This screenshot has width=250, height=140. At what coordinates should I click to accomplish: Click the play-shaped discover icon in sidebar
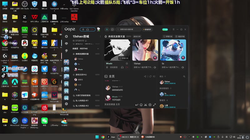pos(66,36)
